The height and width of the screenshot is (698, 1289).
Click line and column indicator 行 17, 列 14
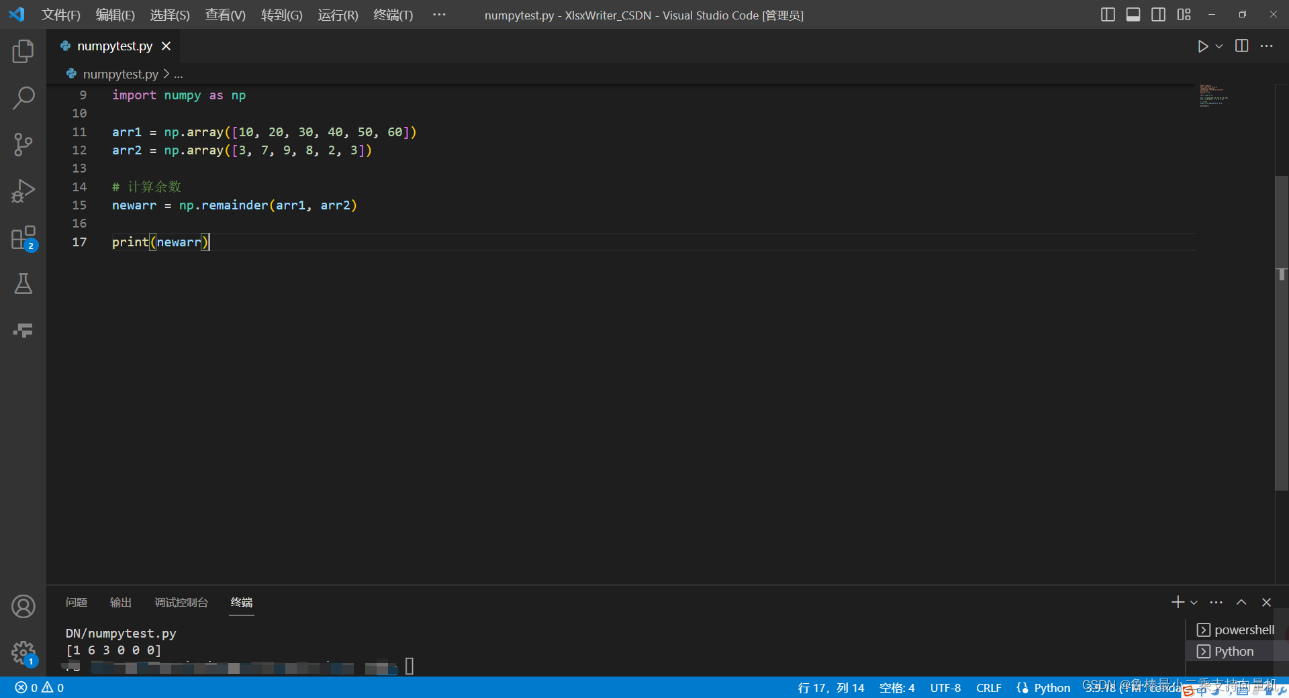[x=831, y=688]
